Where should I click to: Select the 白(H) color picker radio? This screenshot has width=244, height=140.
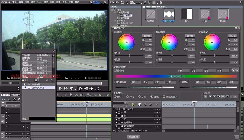click(140, 97)
